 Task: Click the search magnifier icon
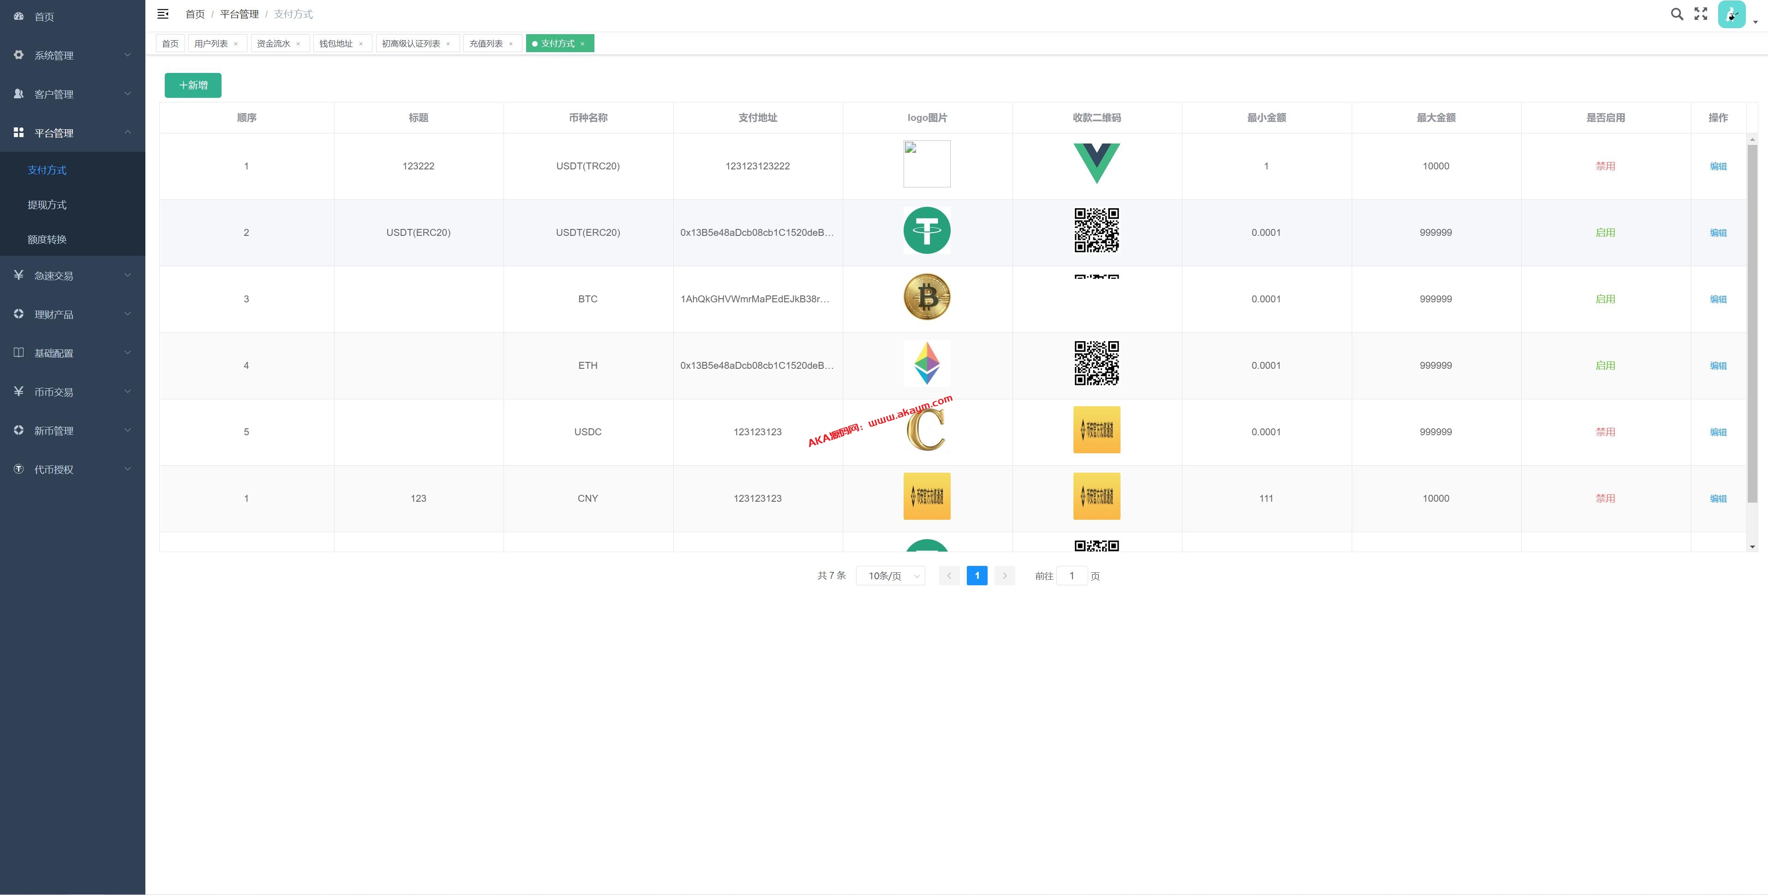[x=1677, y=14]
